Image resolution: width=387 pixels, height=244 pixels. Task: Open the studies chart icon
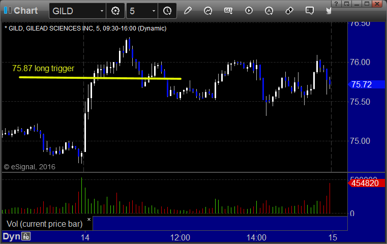(208, 11)
